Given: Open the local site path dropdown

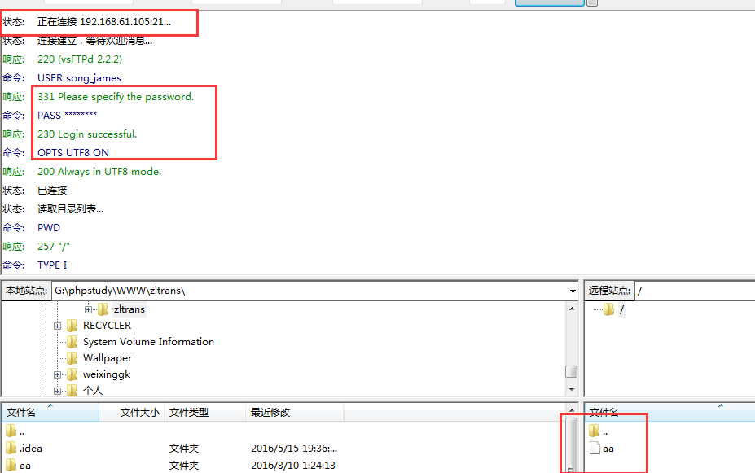Looking at the screenshot, I should point(573,291).
